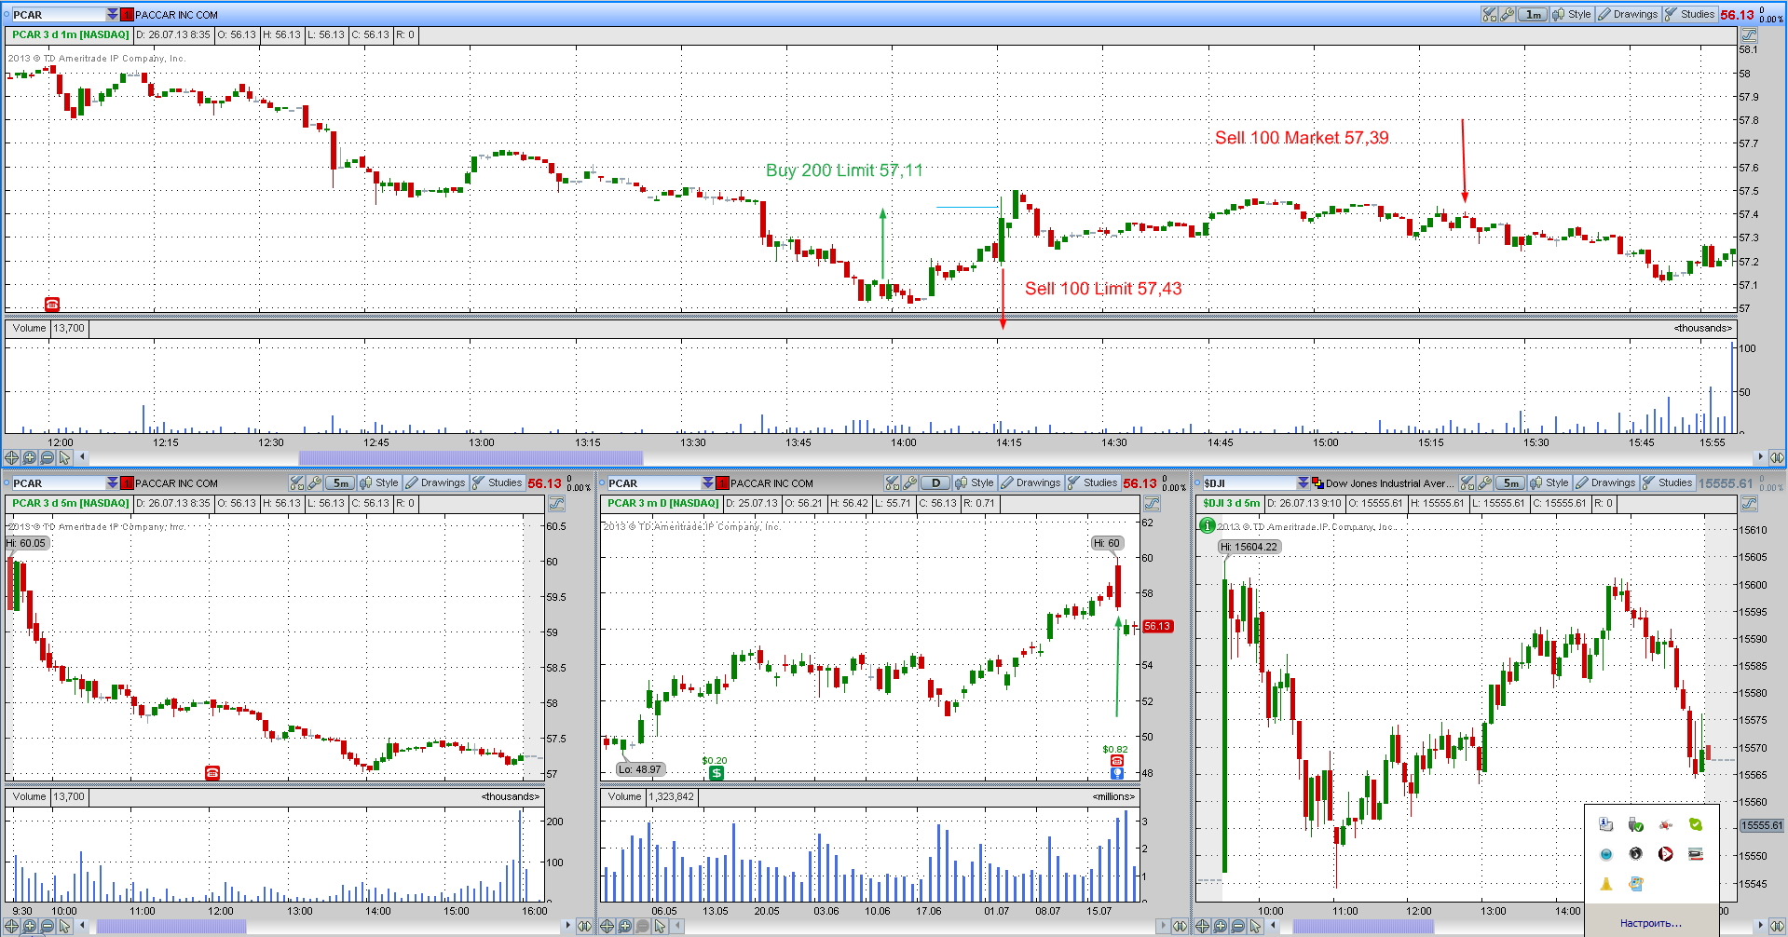
Task: Click safely remove hardware tray icon
Action: click(x=1636, y=824)
